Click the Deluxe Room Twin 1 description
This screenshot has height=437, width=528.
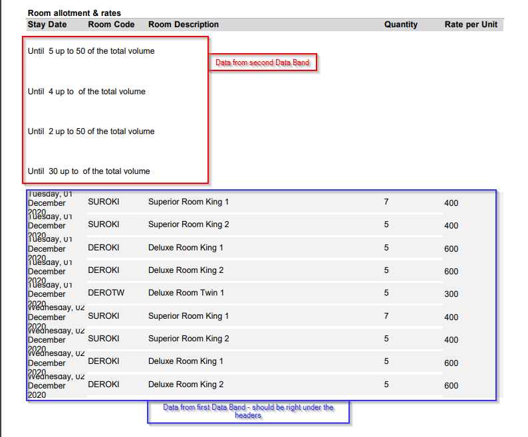pyautogui.click(x=186, y=293)
